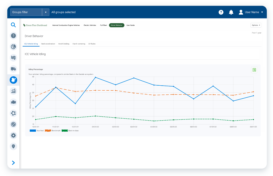Image resolution: width=273 pixels, height=176 pixels.
Task: Click the search magnifier icon in sidebar
Action: click(x=13, y=25)
